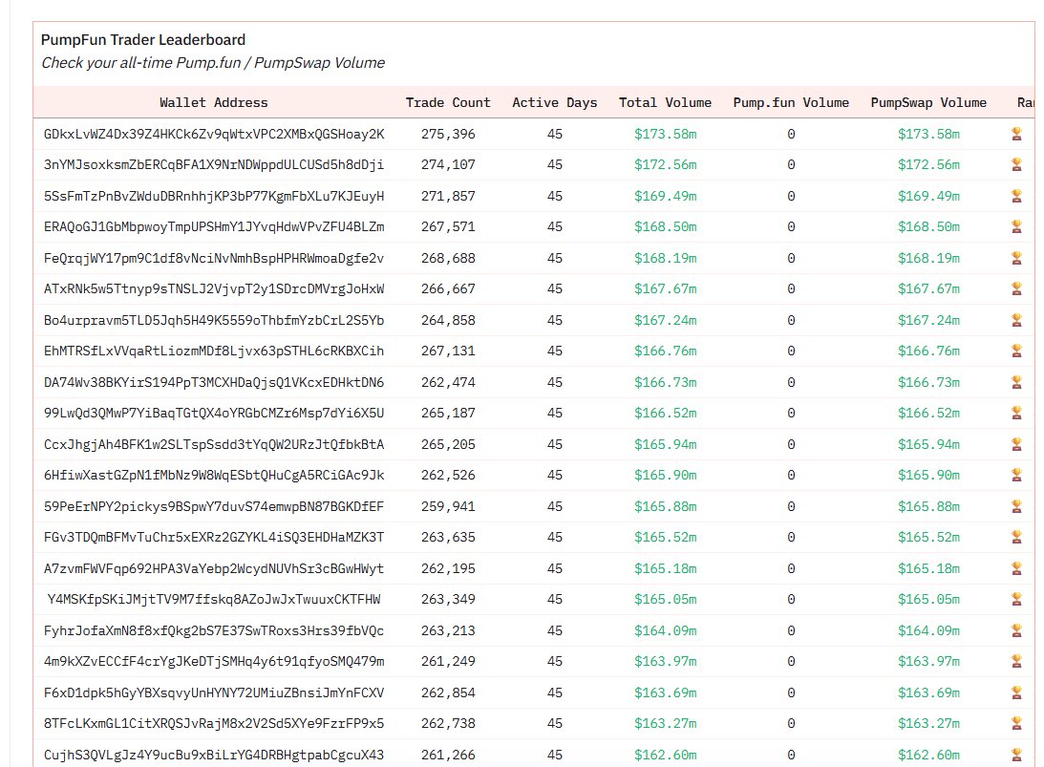
Task: Sort by the Active Days column header
Action: coord(555,102)
